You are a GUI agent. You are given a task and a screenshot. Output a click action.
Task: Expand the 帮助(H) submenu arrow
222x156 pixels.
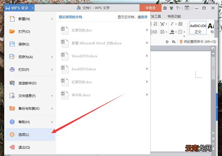pos(52,122)
